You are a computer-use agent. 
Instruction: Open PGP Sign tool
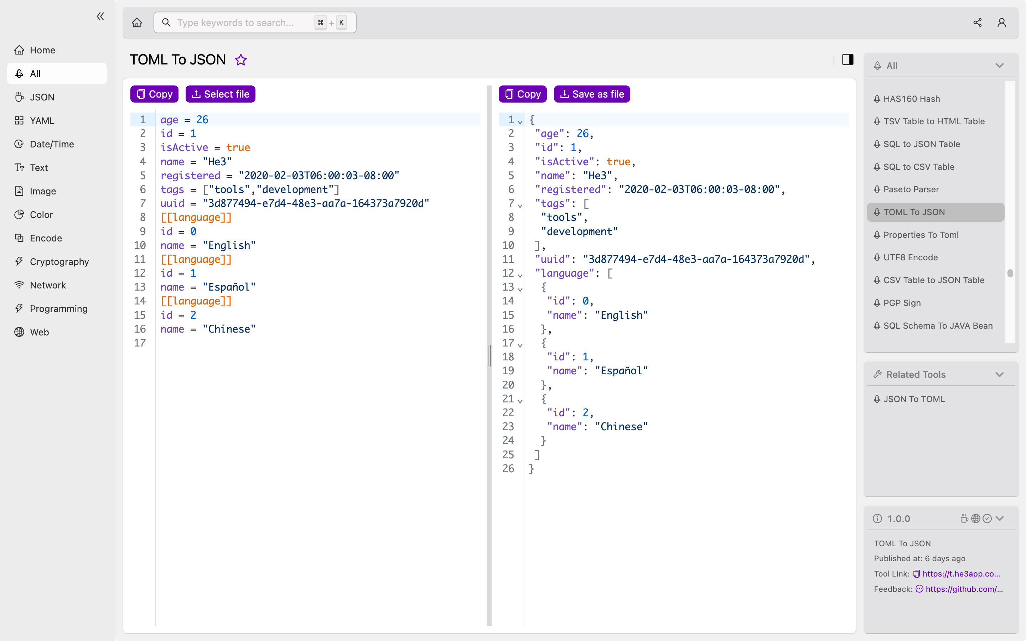click(936, 303)
